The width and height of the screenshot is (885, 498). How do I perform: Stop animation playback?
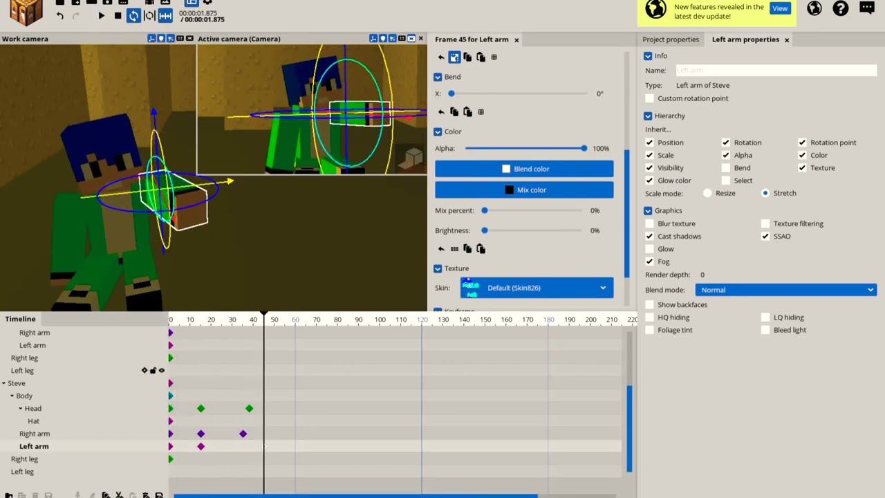click(x=118, y=15)
